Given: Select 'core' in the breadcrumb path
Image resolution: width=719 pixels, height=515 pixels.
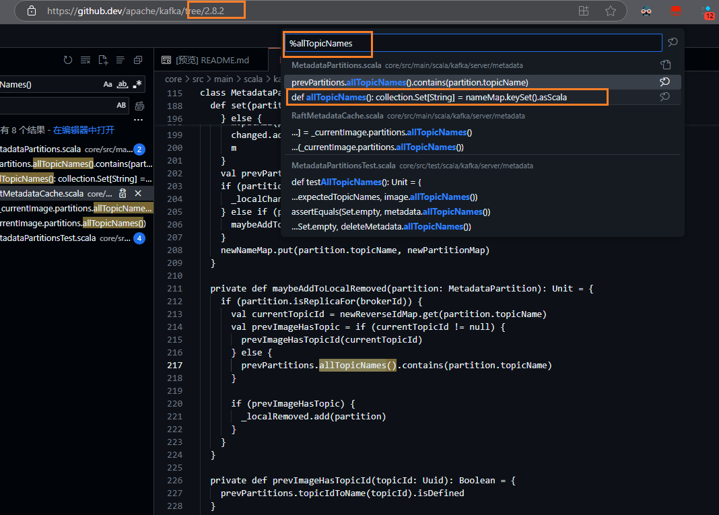Looking at the screenshot, I should (173, 79).
